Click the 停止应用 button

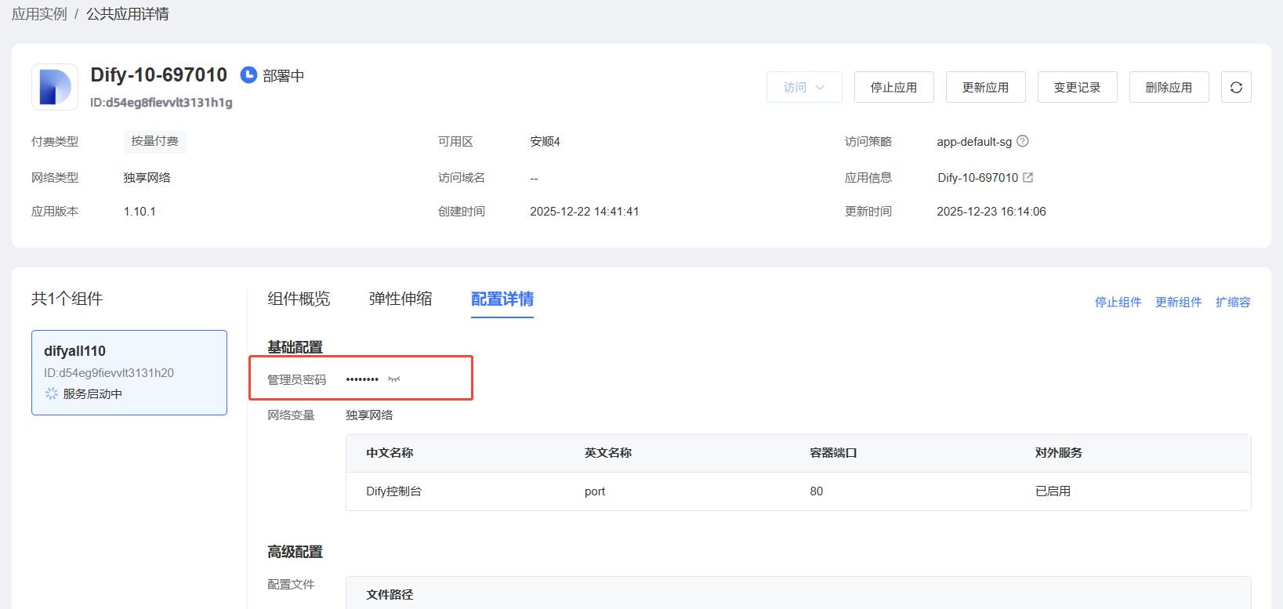[893, 87]
